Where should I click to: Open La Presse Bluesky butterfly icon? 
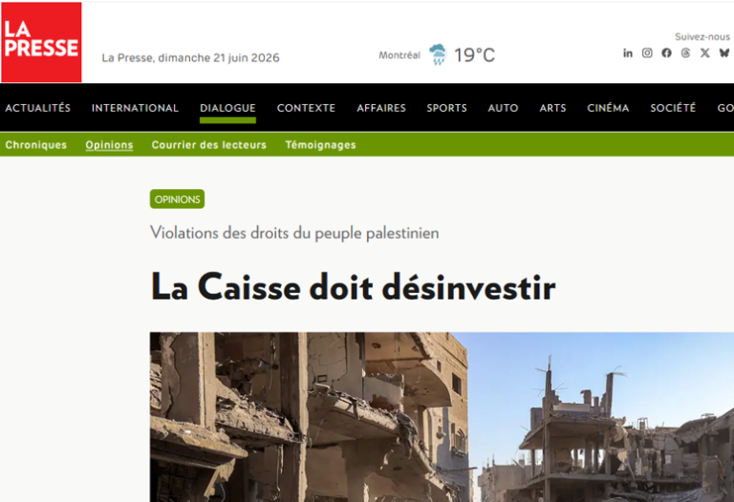pos(724,53)
